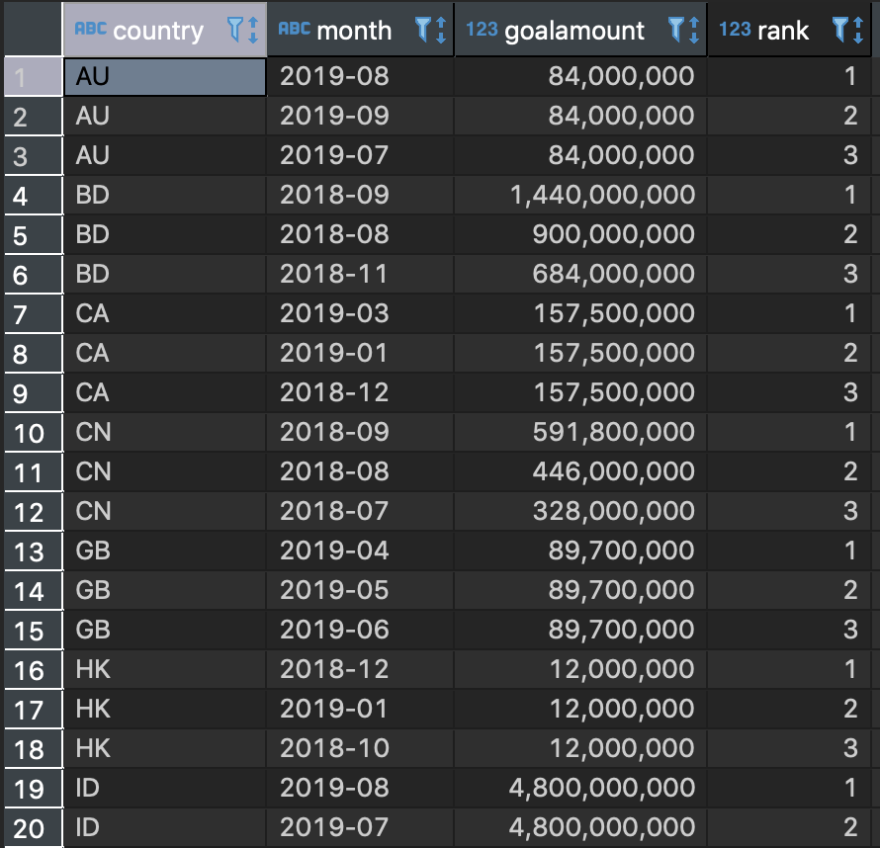Click month cell 2018-12 for CA
This screenshot has width=880, height=848.
pos(360,392)
